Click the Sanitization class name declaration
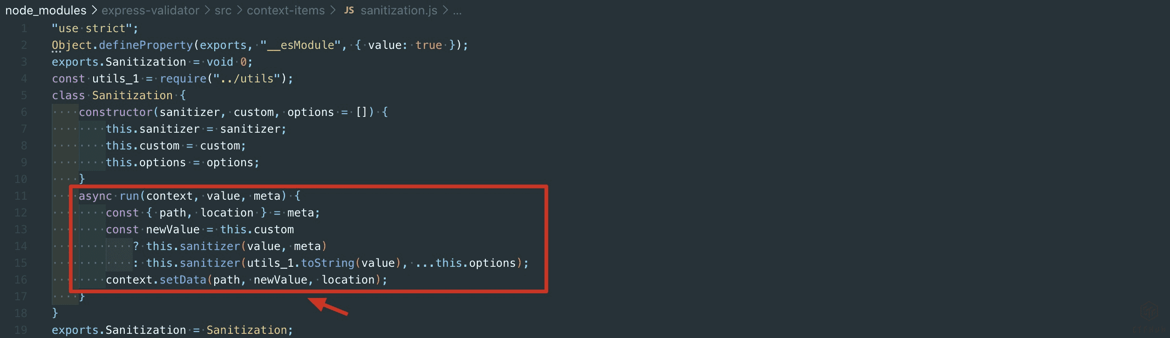1170x338 pixels. (132, 95)
